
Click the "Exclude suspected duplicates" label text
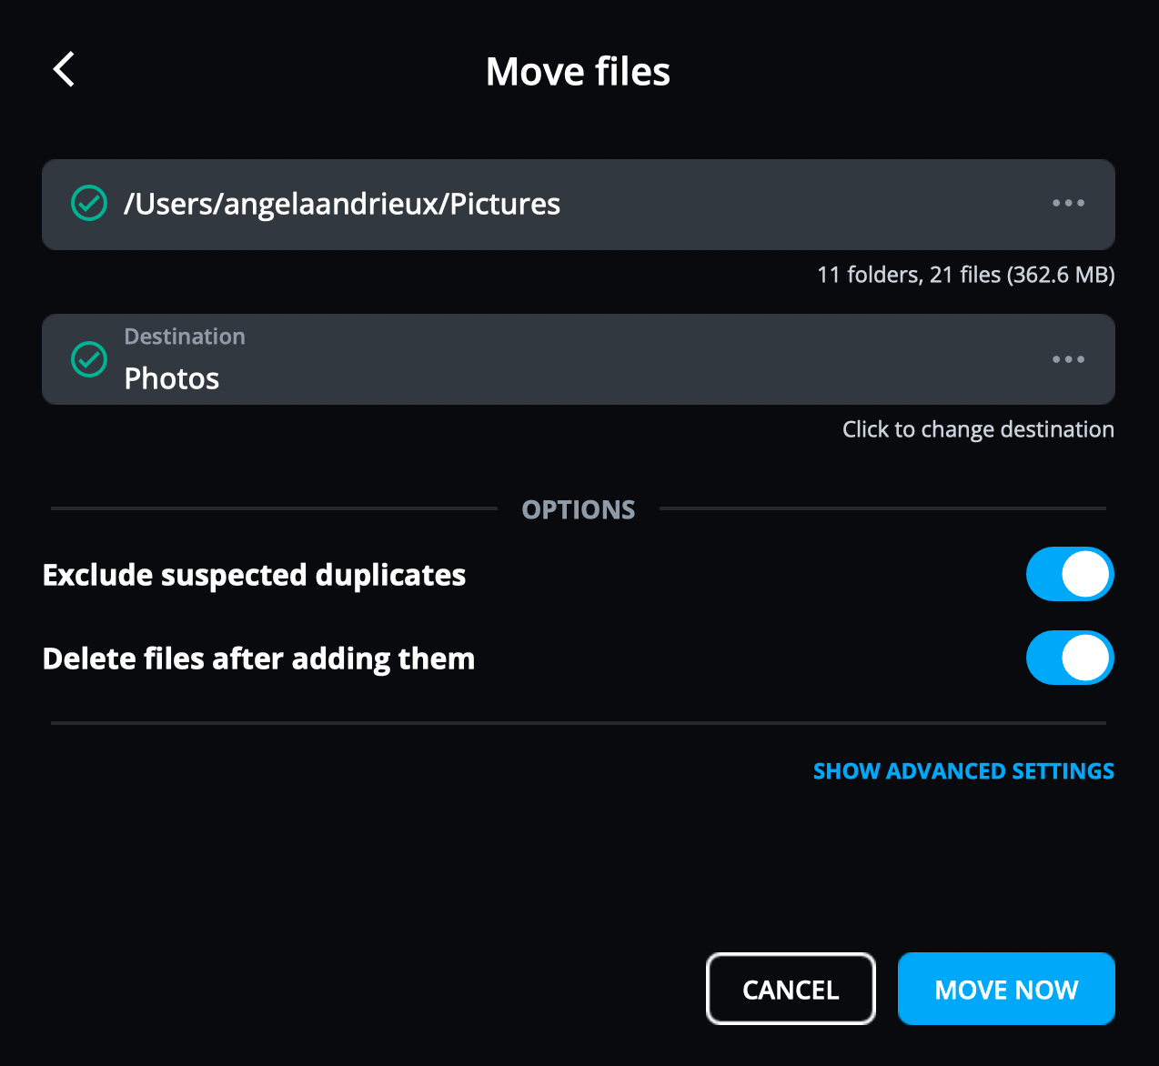(x=254, y=575)
